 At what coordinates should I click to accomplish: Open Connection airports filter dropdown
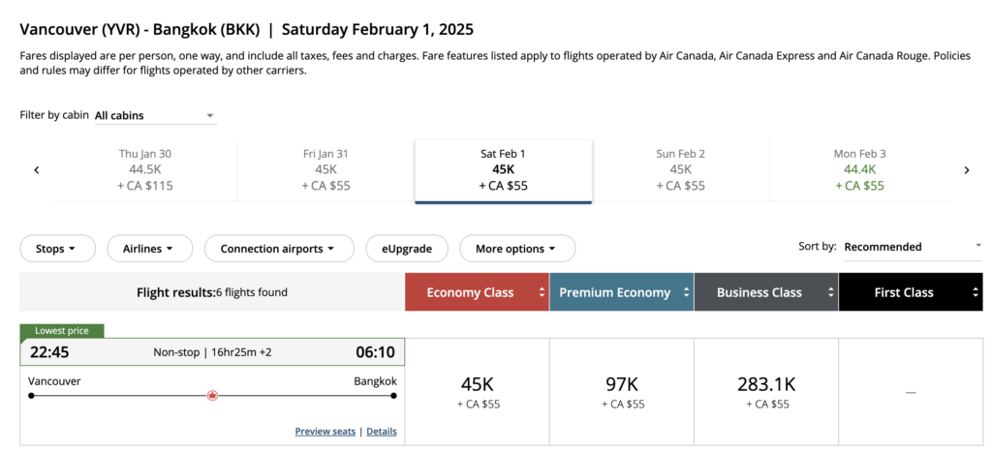tap(279, 249)
